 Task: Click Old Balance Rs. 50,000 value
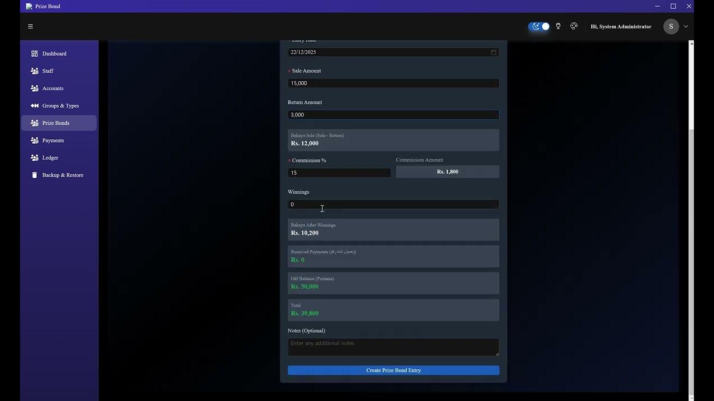(x=305, y=286)
